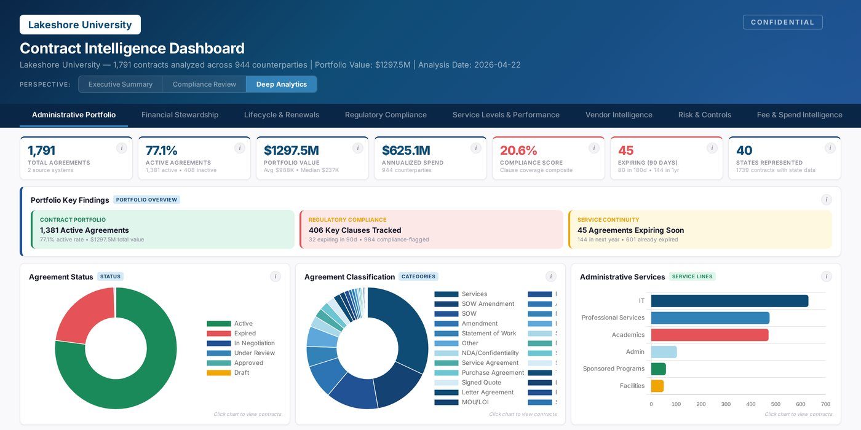Click the 77.1% active agreements value
861x430 pixels.
pyautogui.click(x=162, y=150)
